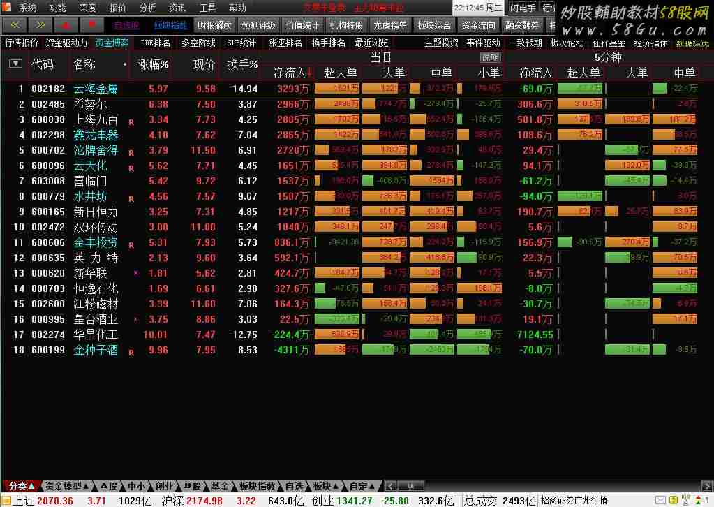Switch to the DDE排名 tab
Viewport: 714px width, 507px height.
click(155, 43)
